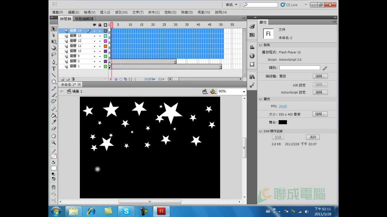Toggle Onion Skin in timeline

[116, 79]
